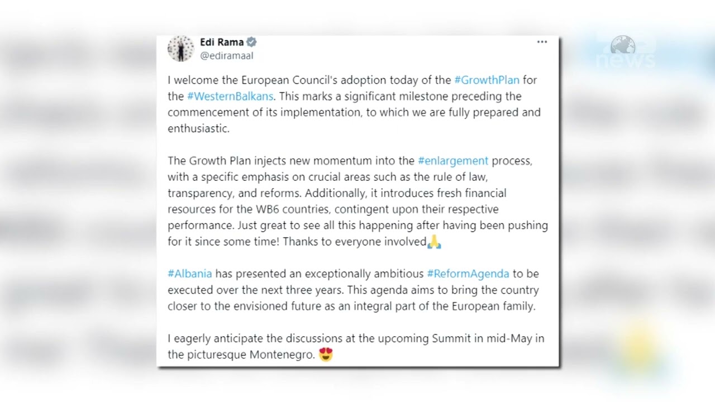Open the Edi Rama display name
Screen dimensions: 715x402
pos(222,42)
